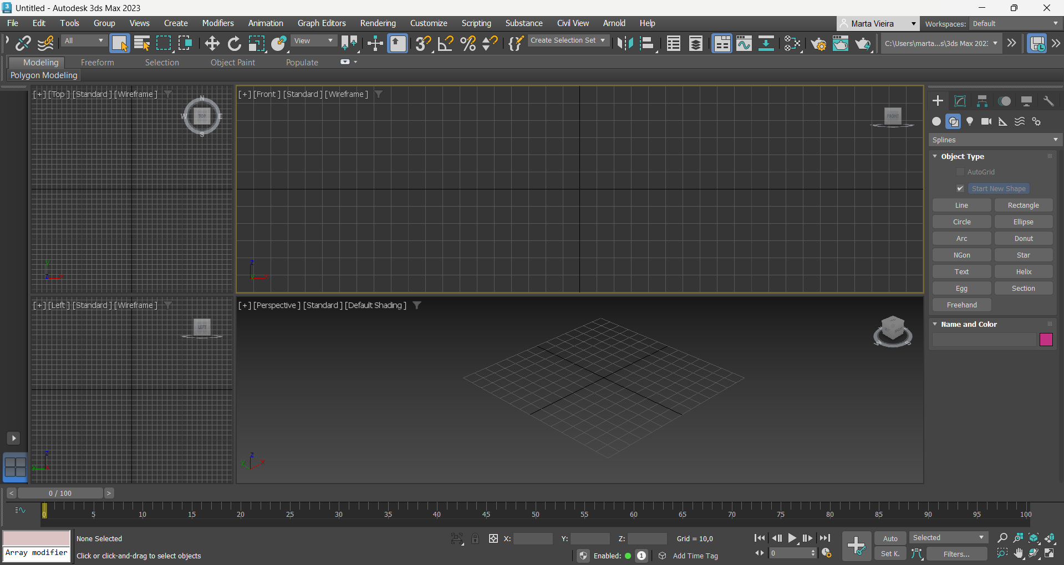Click the Helix spline button
Screen dimensions: 1064x565
point(1023,272)
